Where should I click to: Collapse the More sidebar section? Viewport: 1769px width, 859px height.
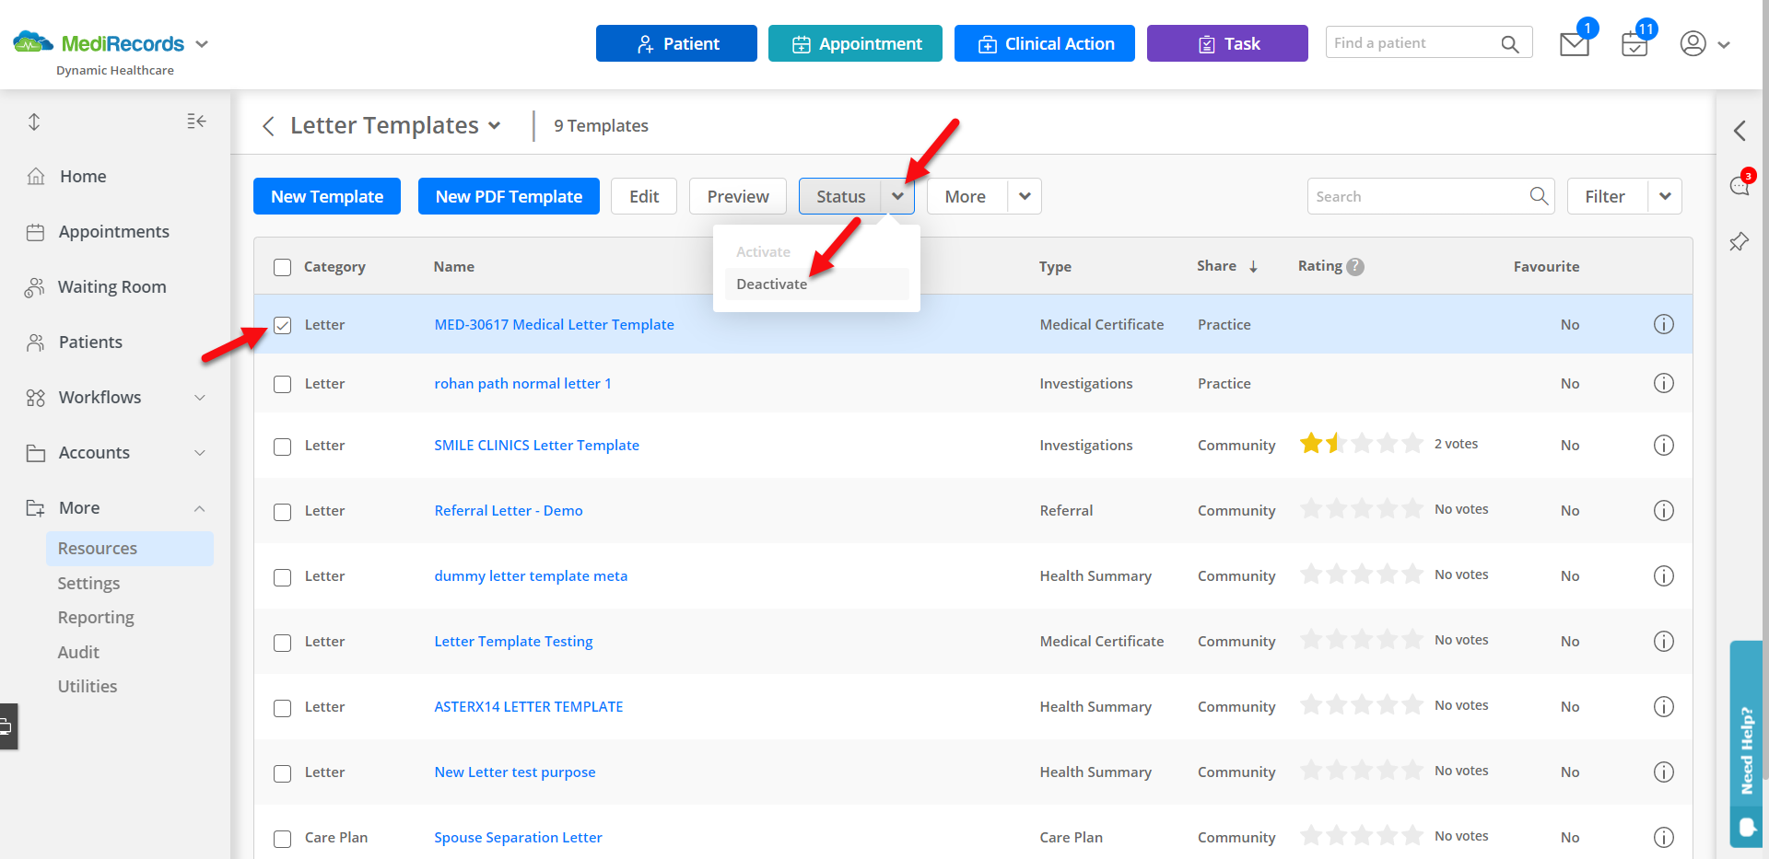tap(200, 508)
